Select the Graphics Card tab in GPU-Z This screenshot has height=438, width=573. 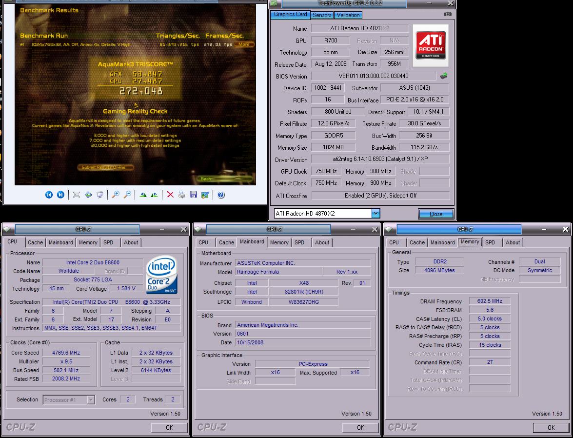click(x=291, y=14)
